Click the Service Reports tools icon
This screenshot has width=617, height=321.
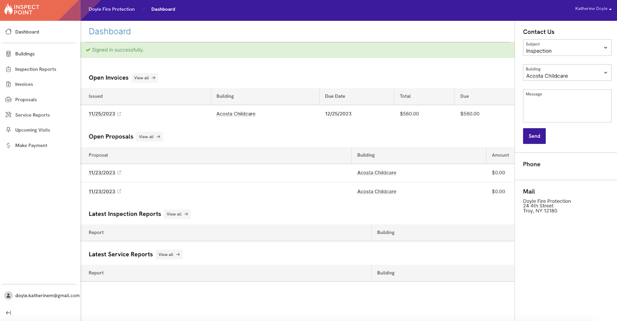pos(8,115)
